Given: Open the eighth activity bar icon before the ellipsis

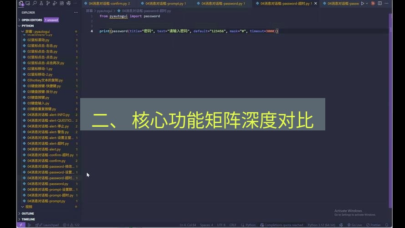Looking at the screenshot, I should point(68,3).
